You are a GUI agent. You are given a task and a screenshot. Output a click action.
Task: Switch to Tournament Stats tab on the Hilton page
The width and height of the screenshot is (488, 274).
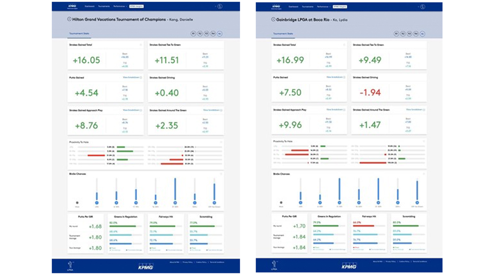pyautogui.click(x=79, y=34)
